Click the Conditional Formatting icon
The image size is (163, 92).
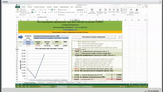pyautogui.click(x=92, y=10)
